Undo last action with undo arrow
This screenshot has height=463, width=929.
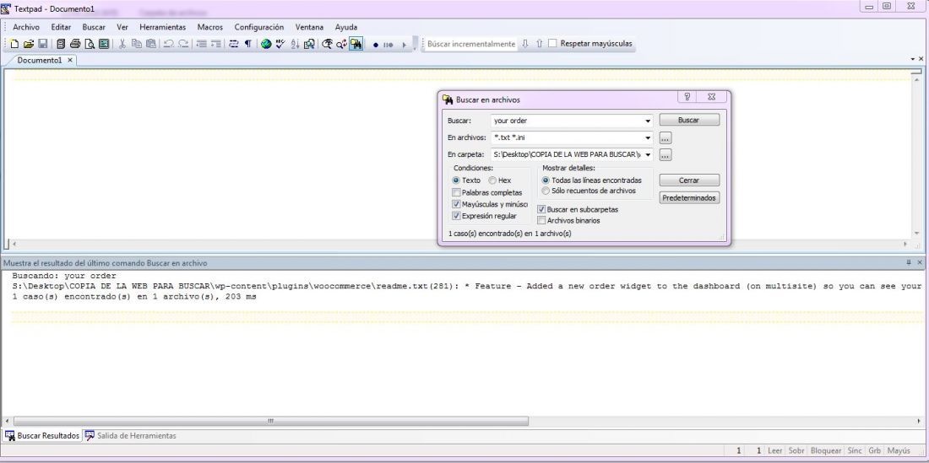pos(169,44)
